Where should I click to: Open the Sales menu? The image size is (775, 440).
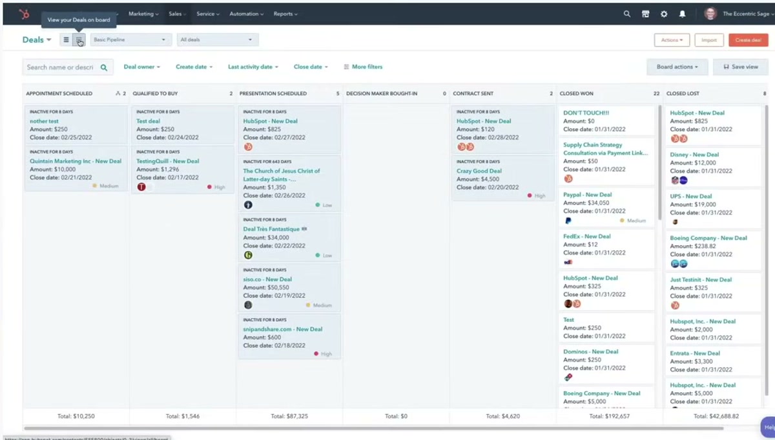pos(178,14)
